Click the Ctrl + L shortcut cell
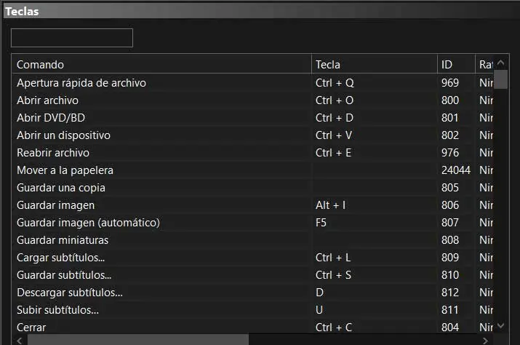The width and height of the screenshot is (520, 345). 334,258
